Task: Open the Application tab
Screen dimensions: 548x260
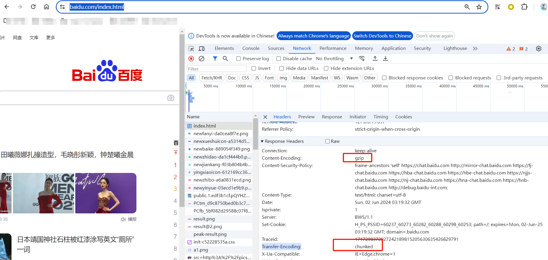Action: 393,48
